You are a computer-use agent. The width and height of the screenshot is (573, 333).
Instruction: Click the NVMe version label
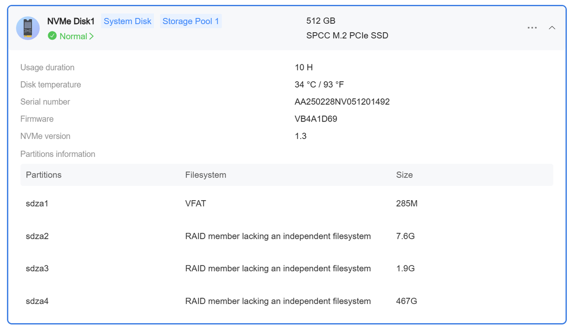tap(45, 136)
